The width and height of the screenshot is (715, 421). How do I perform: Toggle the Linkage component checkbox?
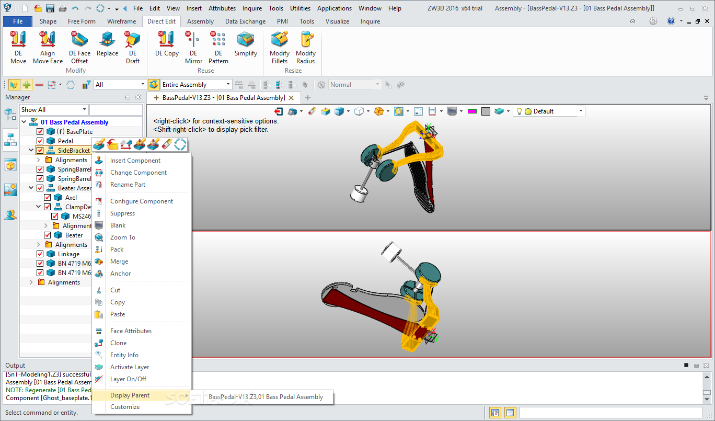(x=40, y=254)
